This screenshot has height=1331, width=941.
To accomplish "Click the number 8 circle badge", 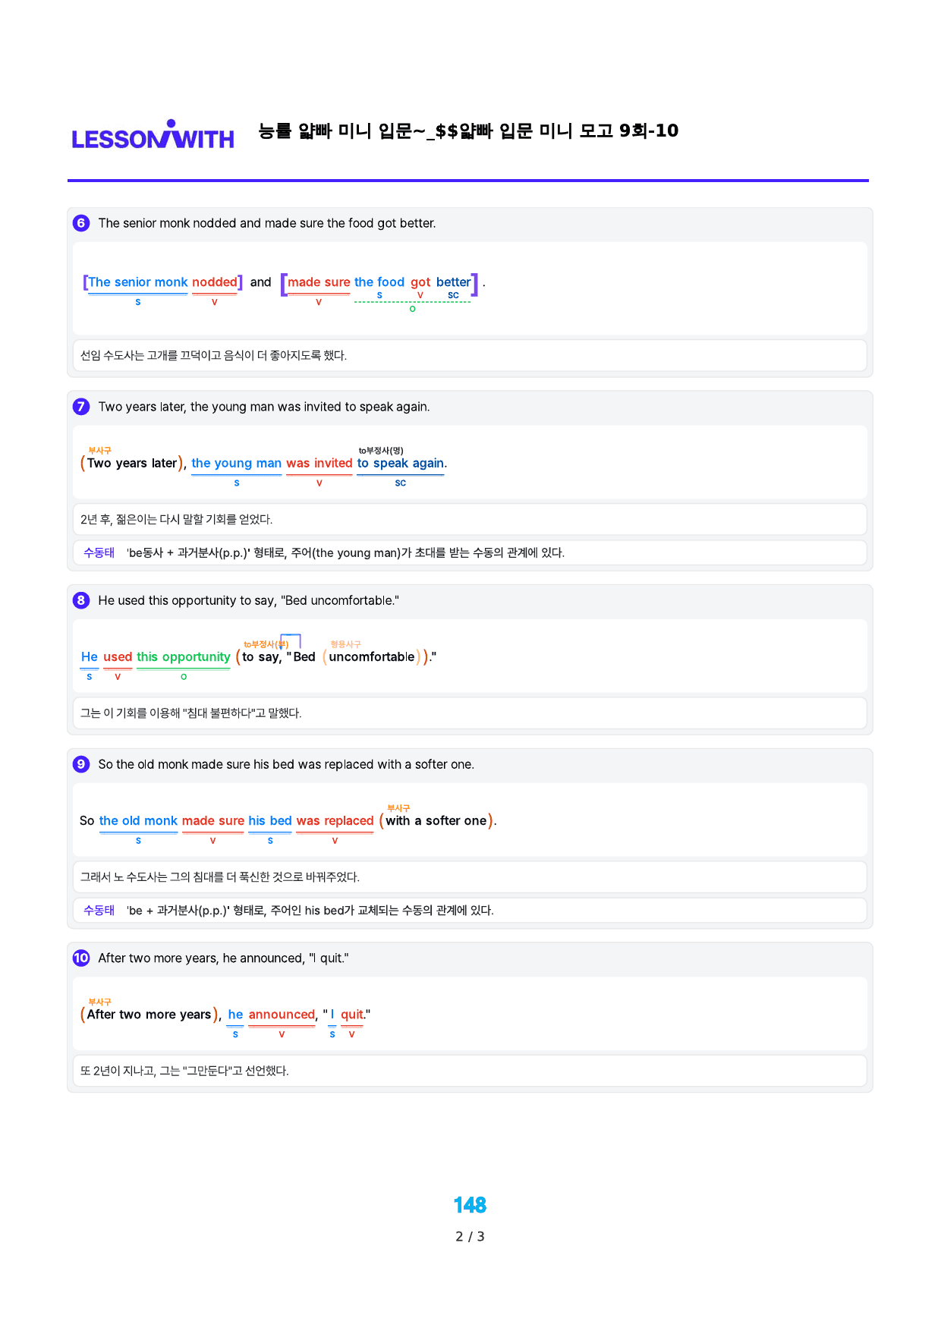I will [x=81, y=600].
